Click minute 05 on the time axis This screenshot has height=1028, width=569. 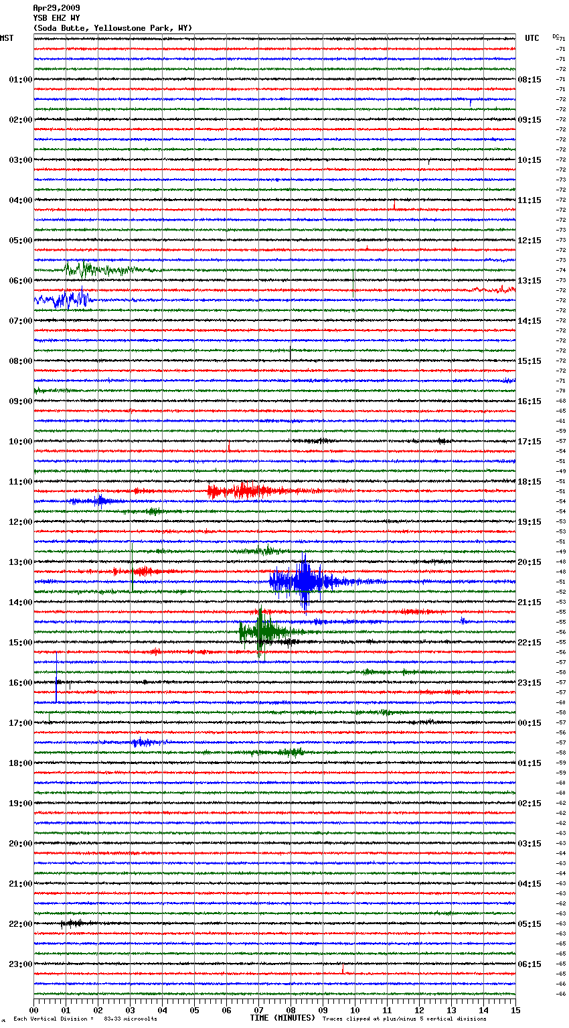194,1011
